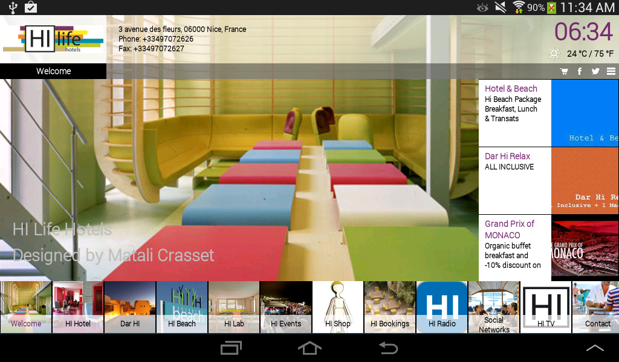Tap the Facebook icon
The width and height of the screenshot is (619, 362).
(x=580, y=71)
